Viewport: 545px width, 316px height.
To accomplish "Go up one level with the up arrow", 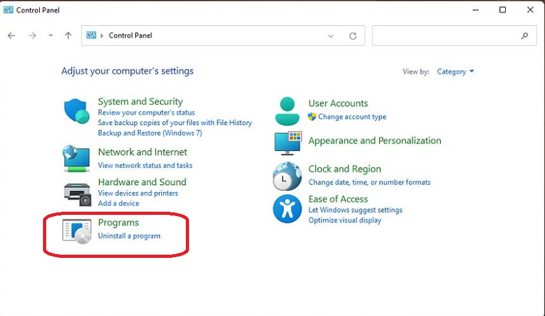I will point(68,36).
